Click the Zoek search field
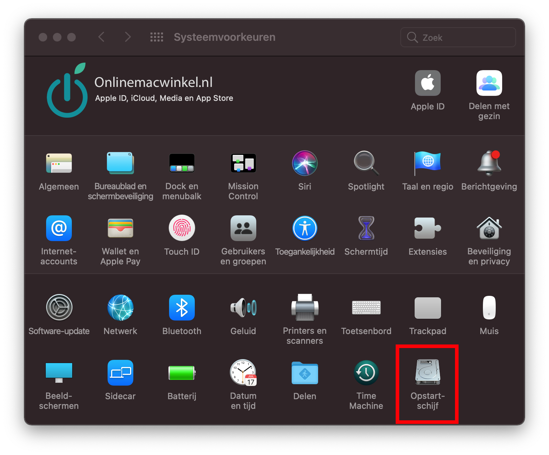Viewport: 549px width, 455px height. pyautogui.click(x=458, y=37)
